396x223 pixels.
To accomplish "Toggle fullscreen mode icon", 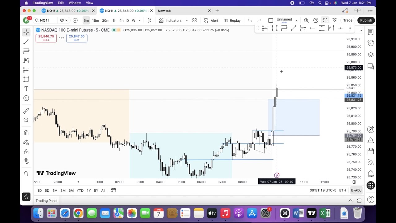I will 325,20.
